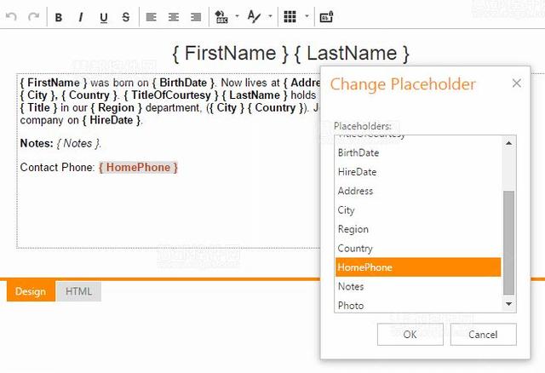
Task: Open the font color dropdown arrow
Action: coord(270,16)
